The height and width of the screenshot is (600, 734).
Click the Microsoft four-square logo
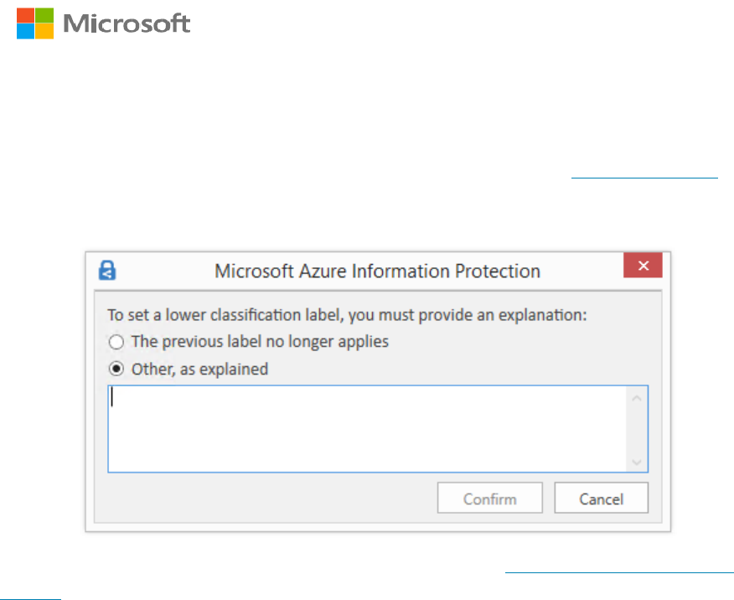tap(35, 23)
